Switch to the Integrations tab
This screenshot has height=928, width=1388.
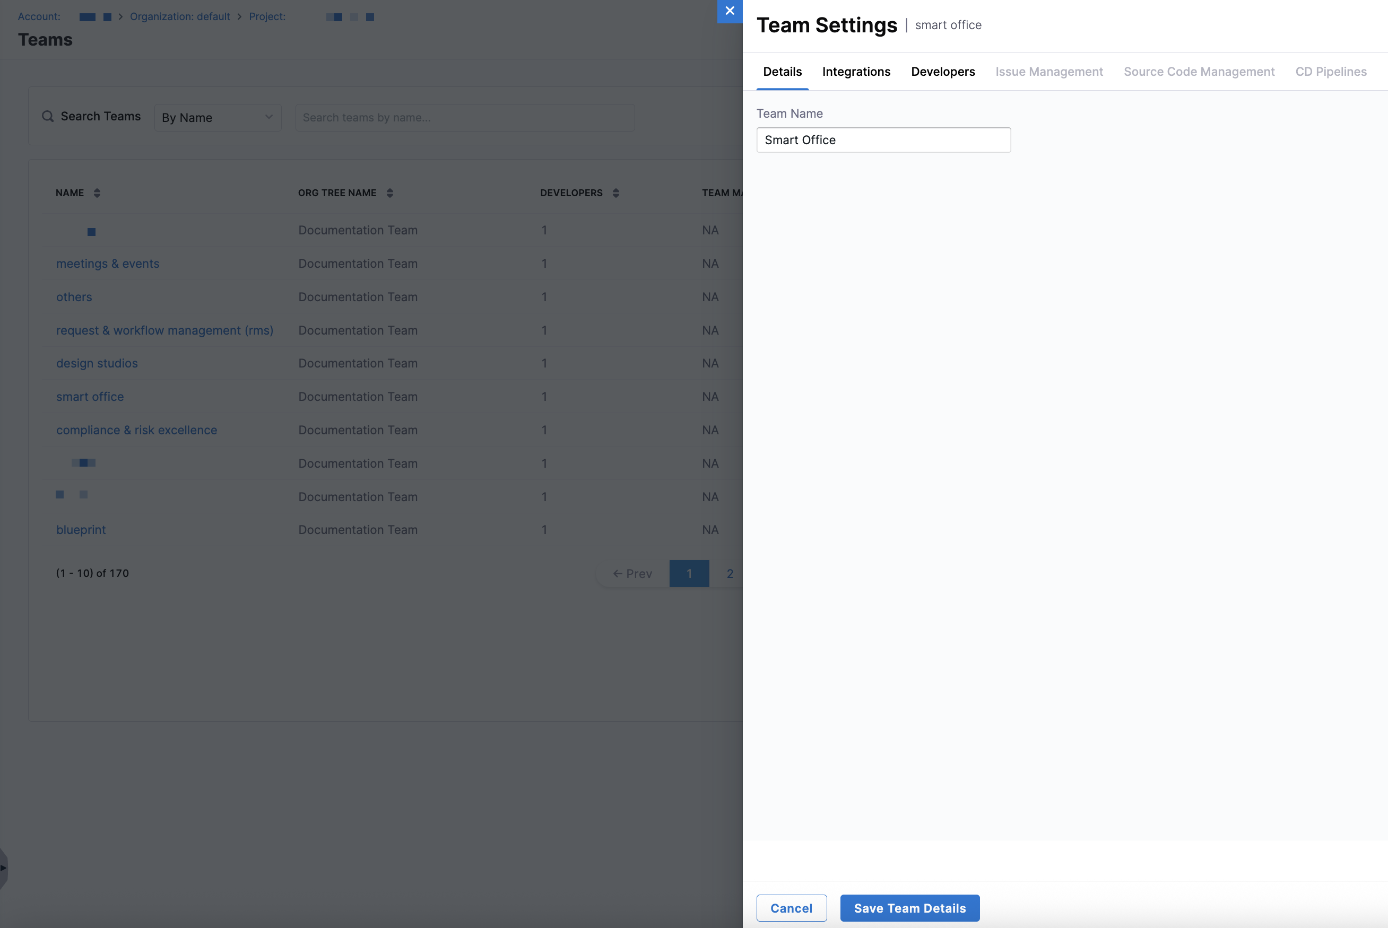tap(856, 72)
